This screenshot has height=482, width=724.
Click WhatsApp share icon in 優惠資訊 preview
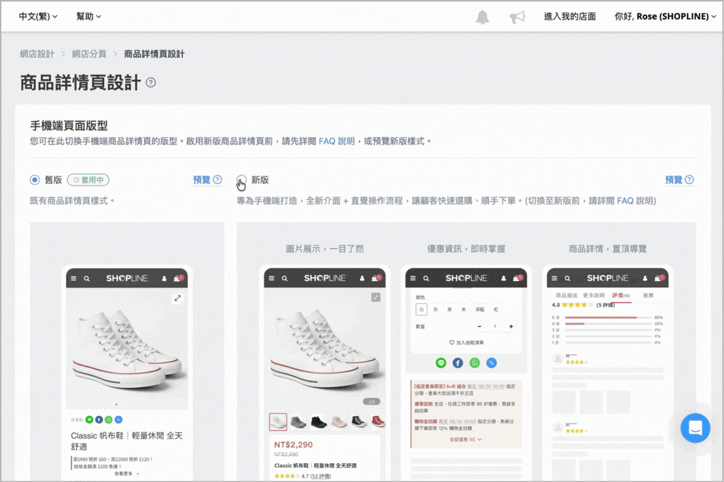(x=475, y=363)
